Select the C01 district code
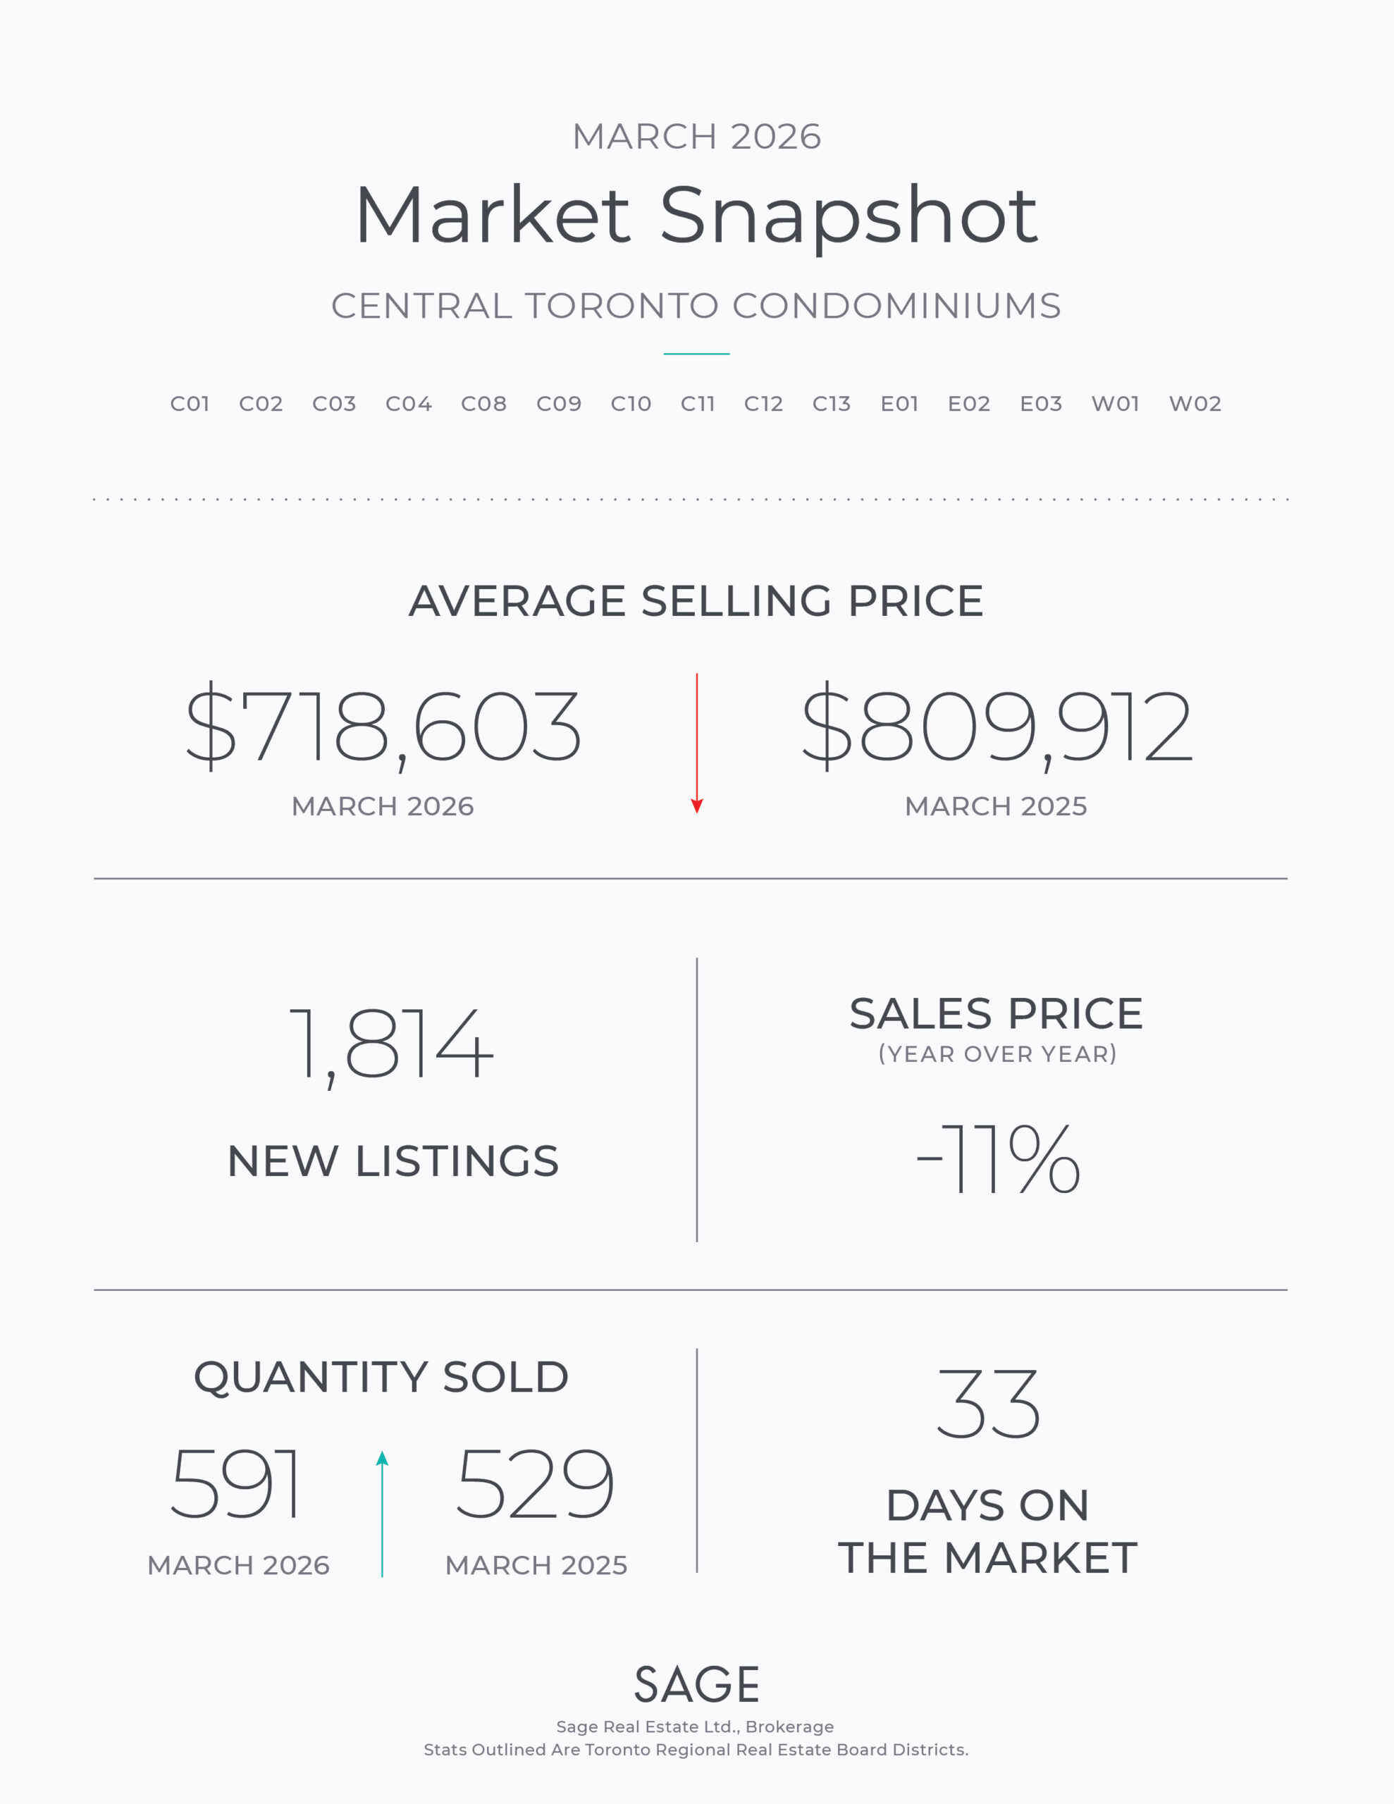The height and width of the screenshot is (1804, 1394). (190, 404)
